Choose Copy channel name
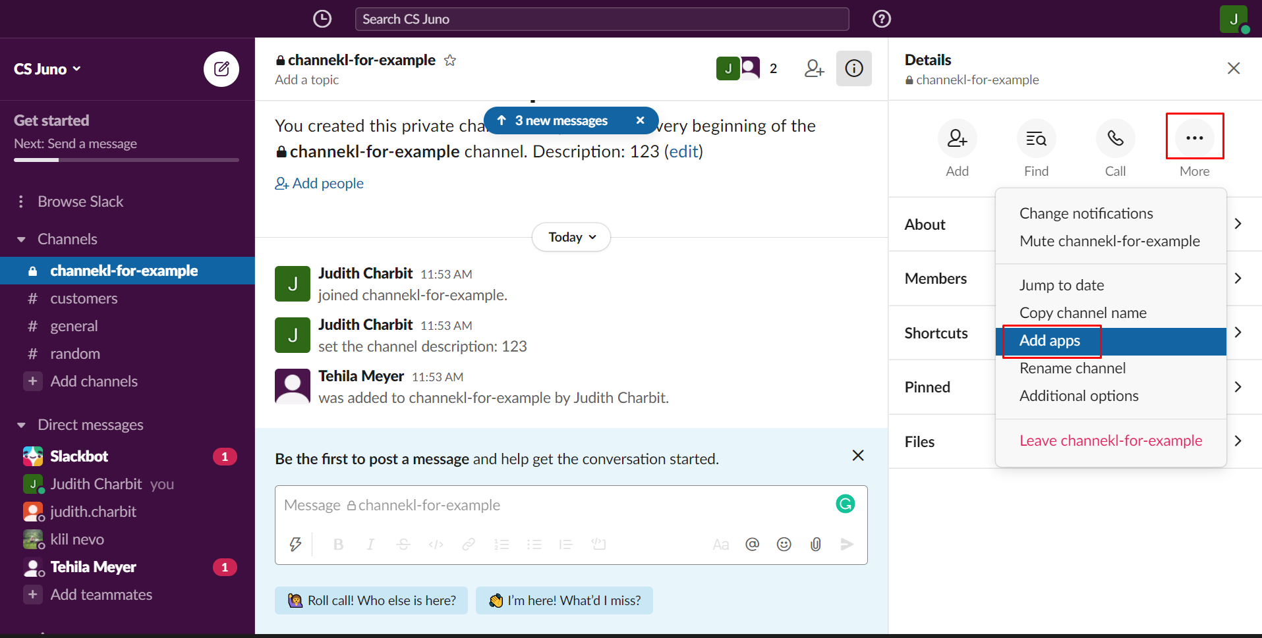1262x638 pixels. point(1110,313)
